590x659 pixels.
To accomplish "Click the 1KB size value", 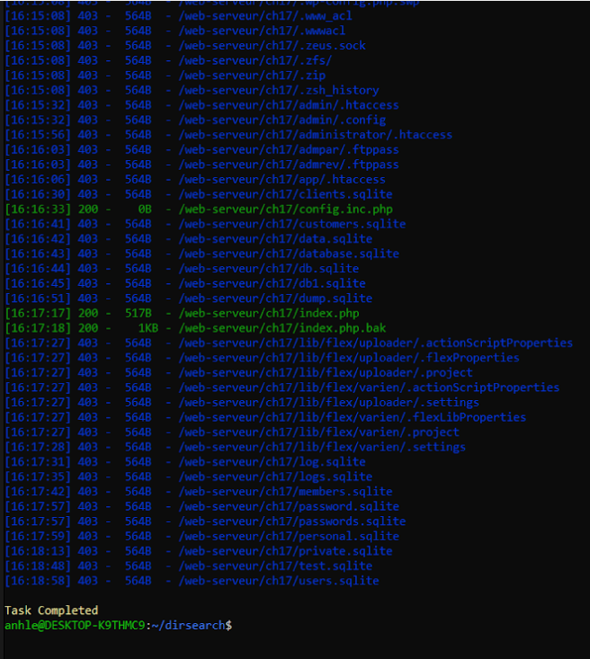I will click(x=148, y=328).
